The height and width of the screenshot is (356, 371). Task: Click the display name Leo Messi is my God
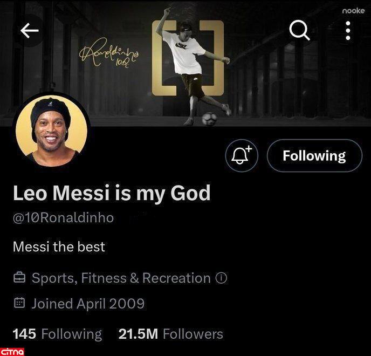(111, 193)
